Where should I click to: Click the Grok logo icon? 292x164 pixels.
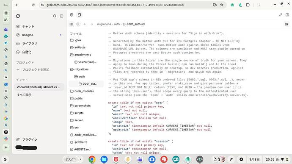18,16
